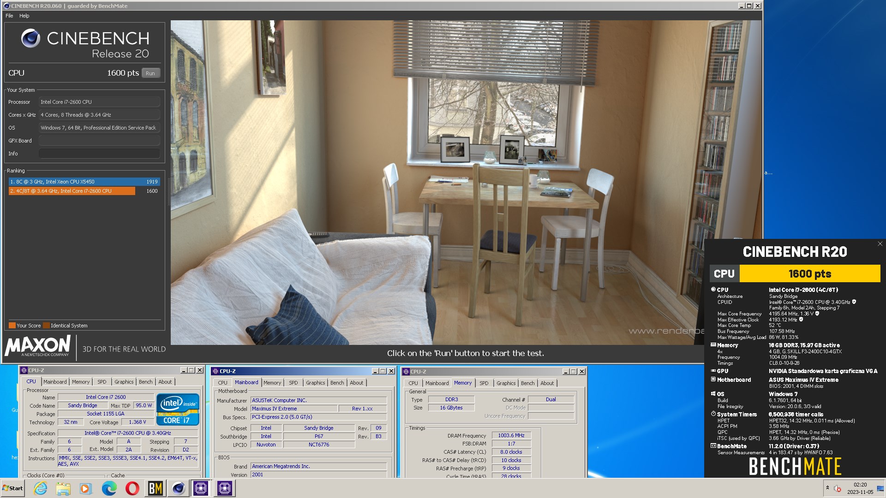
Task: Click the Maximus IV Extreme model field
Action: click(293, 409)
